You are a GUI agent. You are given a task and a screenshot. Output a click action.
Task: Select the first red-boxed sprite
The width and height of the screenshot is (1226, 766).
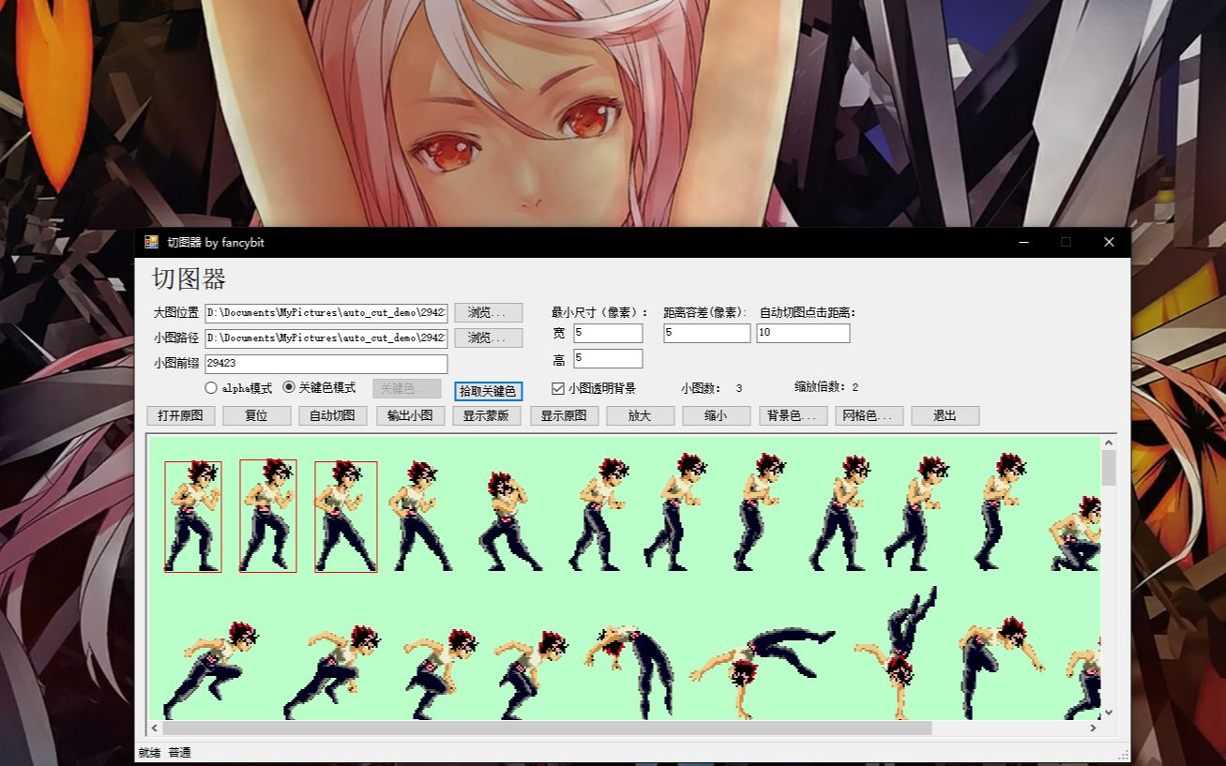click(x=193, y=517)
